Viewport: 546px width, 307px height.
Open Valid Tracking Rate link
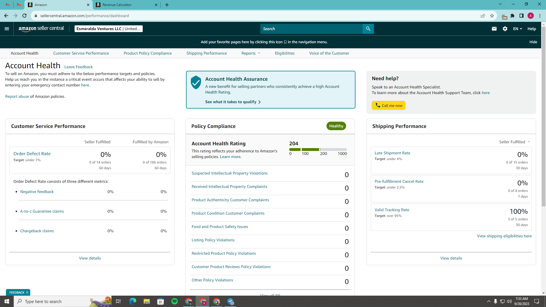coord(392,210)
